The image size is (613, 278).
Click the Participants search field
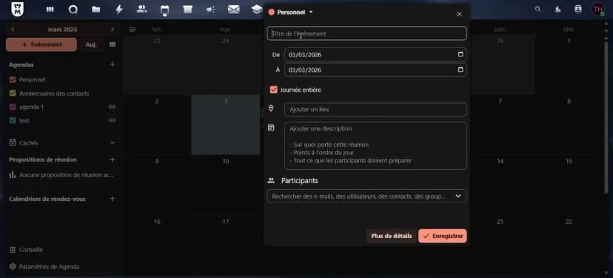point(366,196)
